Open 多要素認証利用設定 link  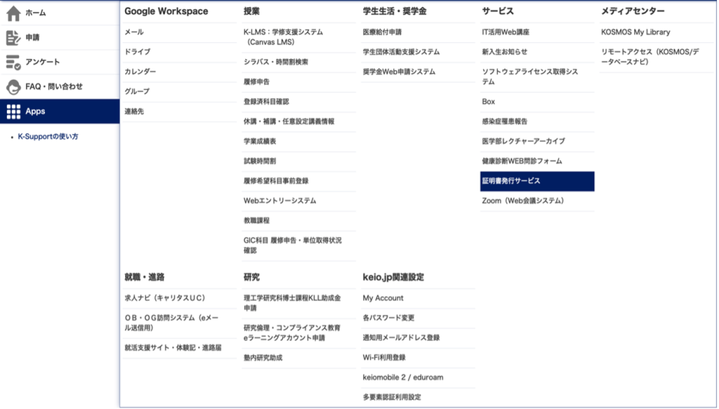tap(392, 397)
